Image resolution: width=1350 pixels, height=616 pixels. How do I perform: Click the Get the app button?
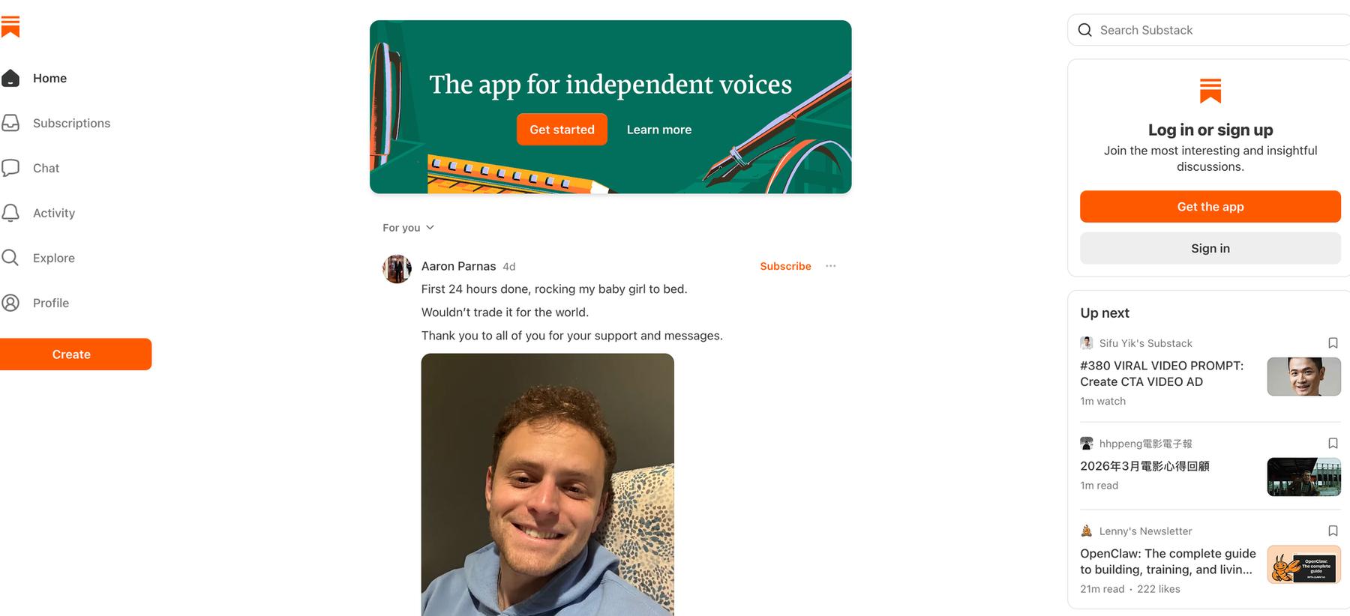tap(1210, 207)
